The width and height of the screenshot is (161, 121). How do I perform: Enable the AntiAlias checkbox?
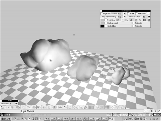coord(137,14)
